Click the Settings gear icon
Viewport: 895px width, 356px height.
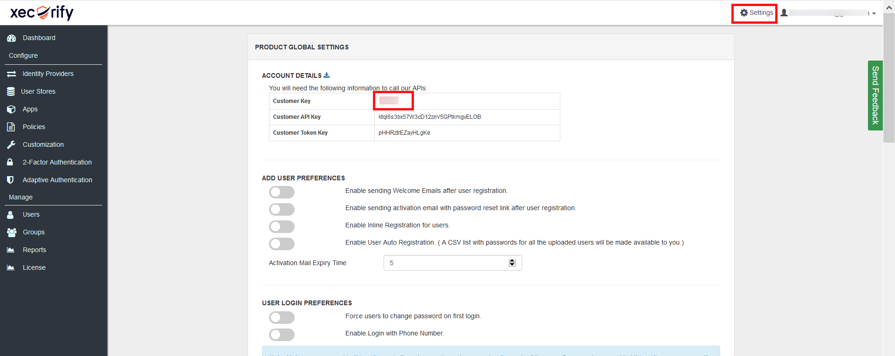point(744,13)
